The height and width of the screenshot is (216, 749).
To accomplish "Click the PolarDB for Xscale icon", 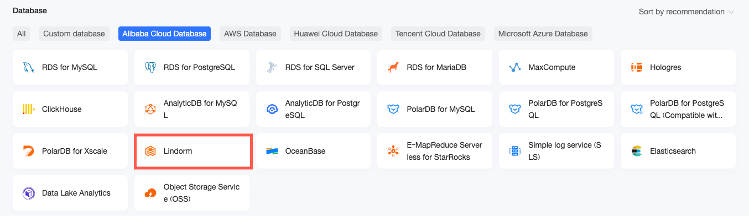I will (29, 151).
